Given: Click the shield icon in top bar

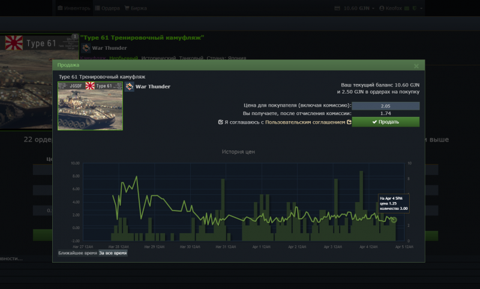Looking at the screenshot, I should coord(415,8).
